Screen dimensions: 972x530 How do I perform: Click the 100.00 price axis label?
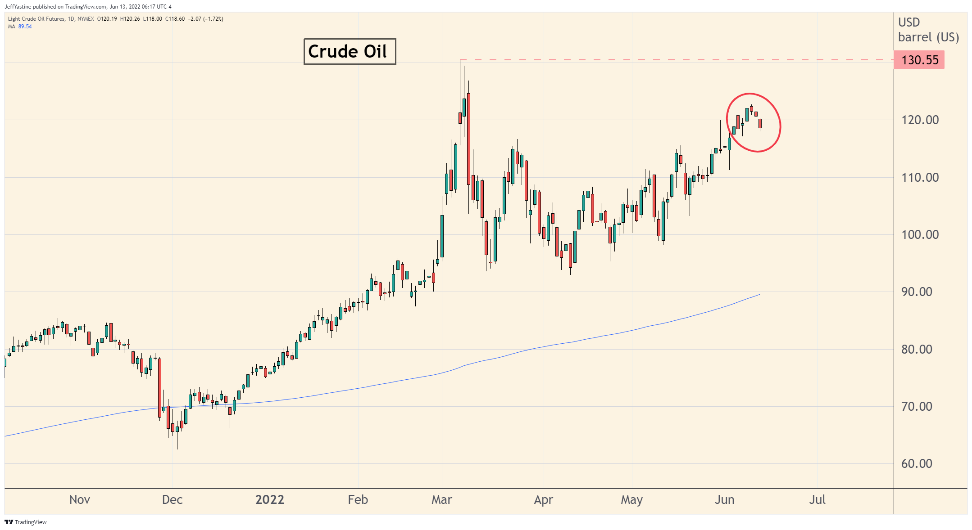(920, 235)
